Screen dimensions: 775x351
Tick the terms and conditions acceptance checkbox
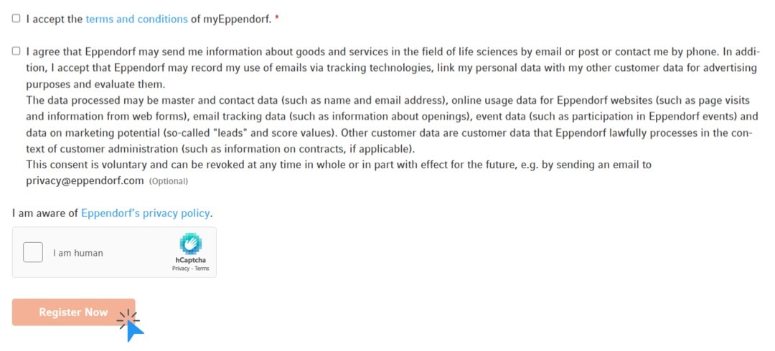point(16,19)
